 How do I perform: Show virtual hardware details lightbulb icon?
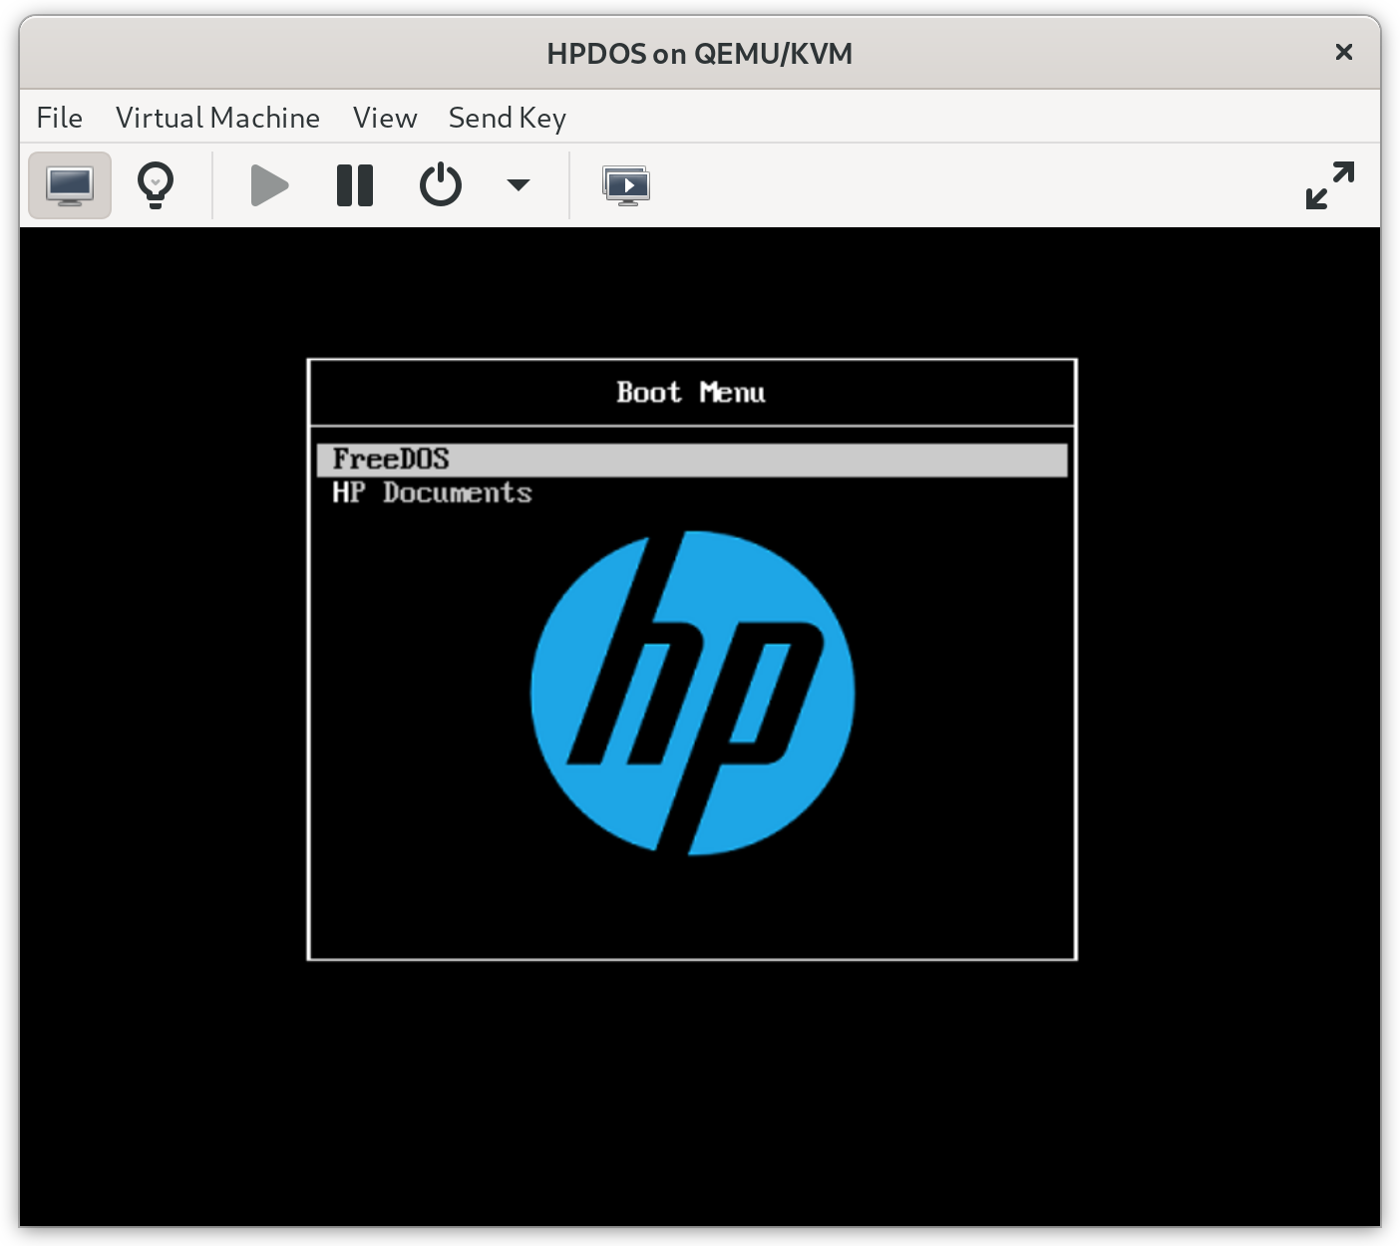156,185
